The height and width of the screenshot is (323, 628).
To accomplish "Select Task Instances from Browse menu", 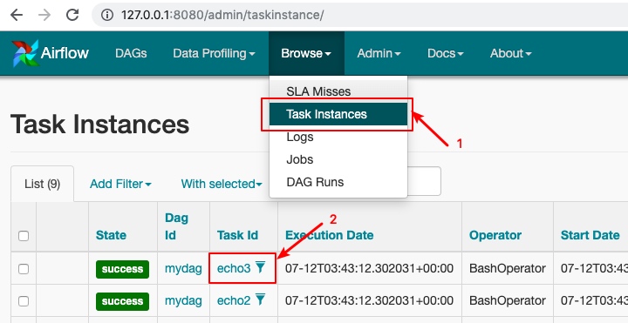I will [x=338, y=114].
